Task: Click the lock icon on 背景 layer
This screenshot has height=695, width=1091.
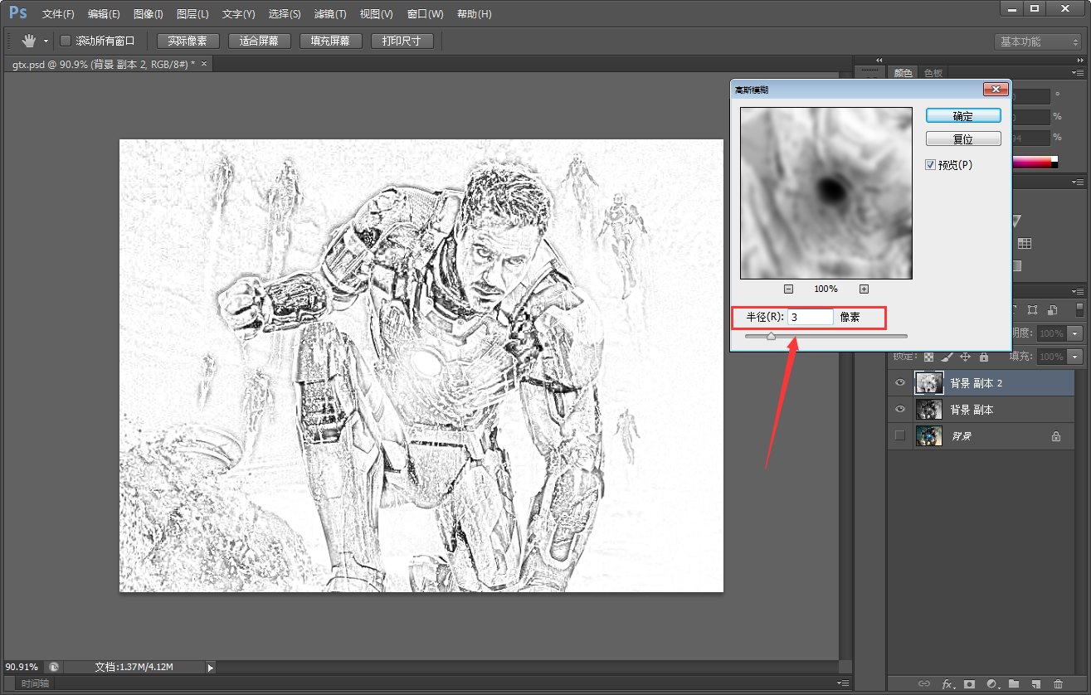Action: point(1056,435)
